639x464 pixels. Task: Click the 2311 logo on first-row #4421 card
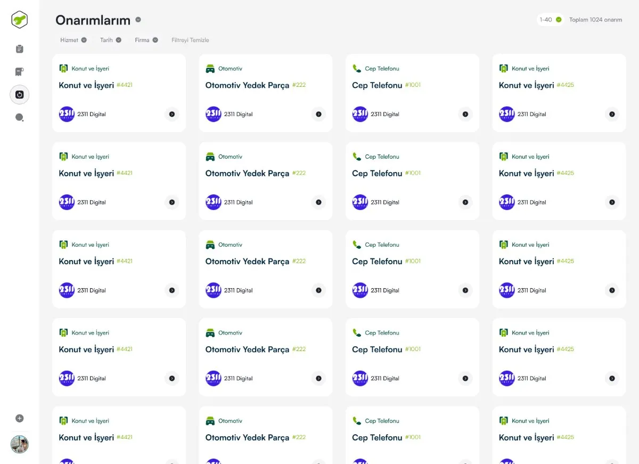click(x=67, y=114)
